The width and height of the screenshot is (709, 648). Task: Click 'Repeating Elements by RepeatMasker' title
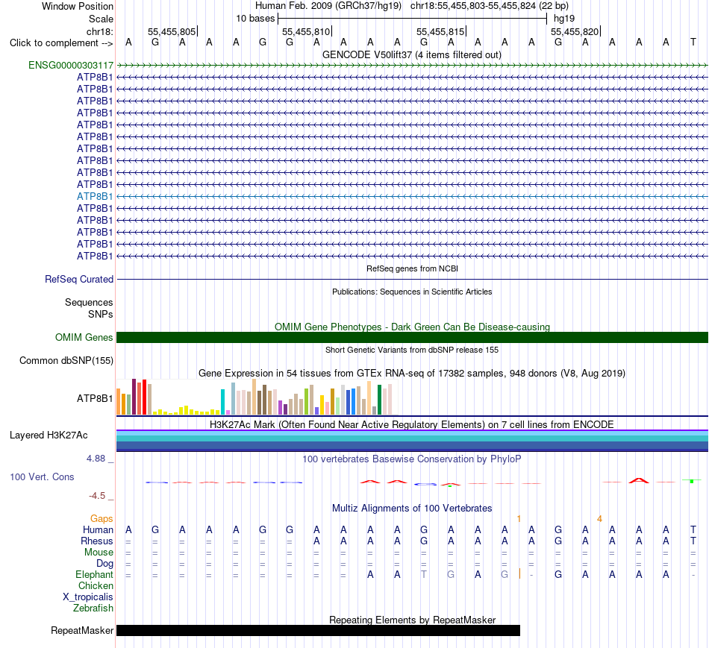[x=412, y=620]
